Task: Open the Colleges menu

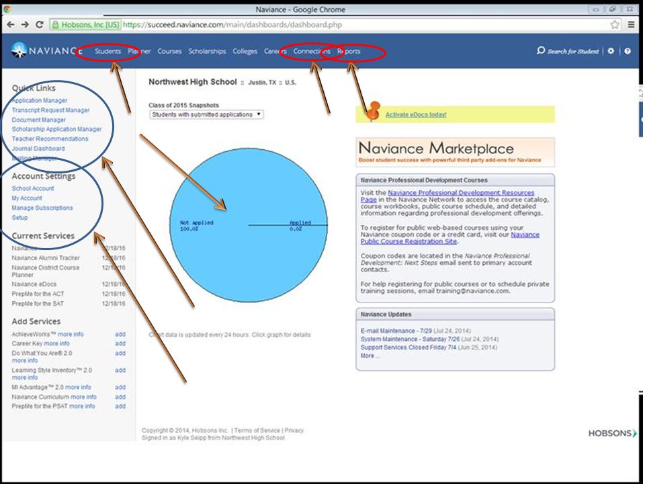Action: tap(245, 52)
